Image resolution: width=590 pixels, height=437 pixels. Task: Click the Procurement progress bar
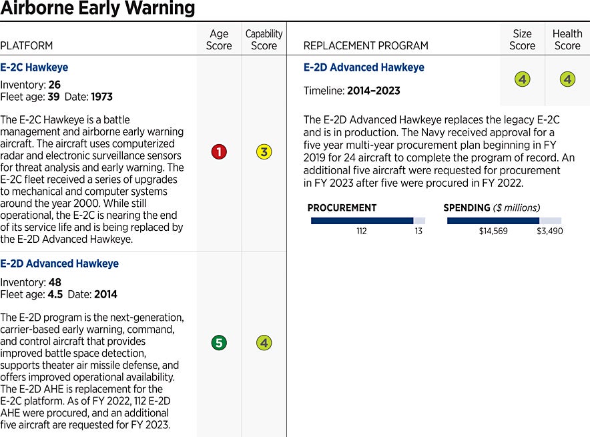pos(368,221)
